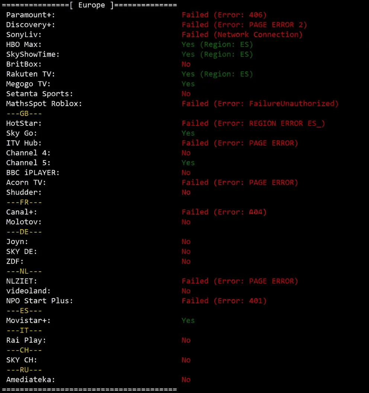The width and height of the screenshot is (369, 393).
Task: Select the SonyLiv Network Connection failure text
Action: pos(242,35)
